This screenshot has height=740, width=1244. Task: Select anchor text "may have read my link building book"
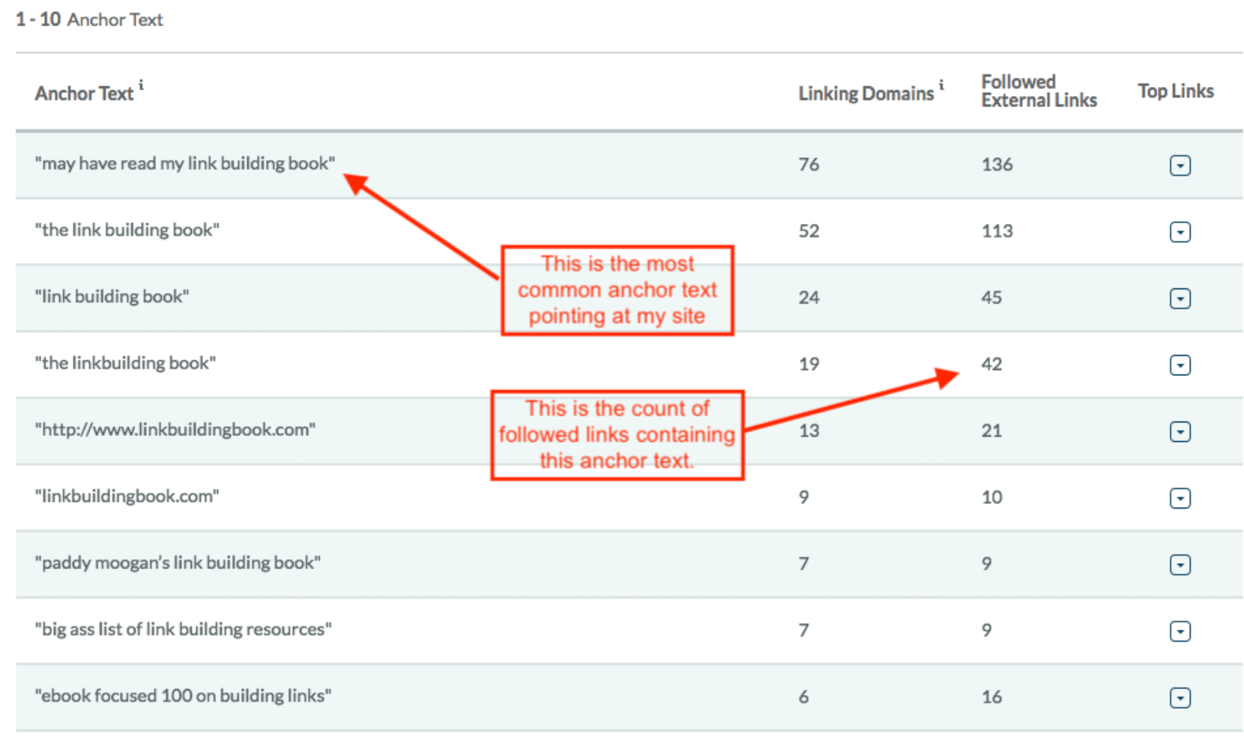(x=184, y=163)
